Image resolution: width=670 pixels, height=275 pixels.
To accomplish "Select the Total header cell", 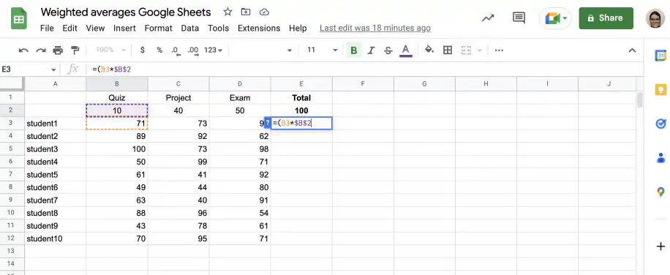I will [x=301, y=98].
